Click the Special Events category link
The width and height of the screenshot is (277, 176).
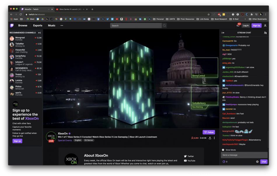click(65, 140)
